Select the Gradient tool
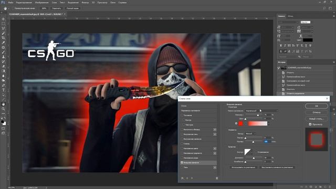Screen dimensions: 336x189 [3, 71]
